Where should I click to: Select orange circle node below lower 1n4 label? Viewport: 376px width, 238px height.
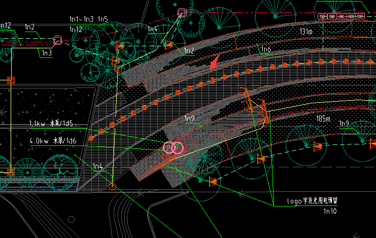coord(112,186)
